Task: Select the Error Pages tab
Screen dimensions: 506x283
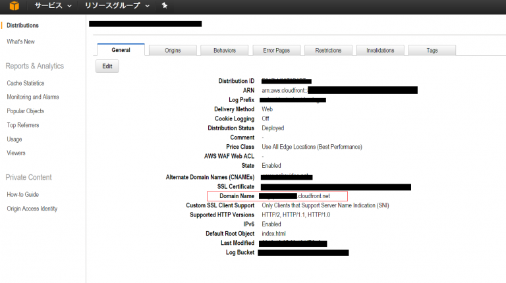Action: click(276, 51)
